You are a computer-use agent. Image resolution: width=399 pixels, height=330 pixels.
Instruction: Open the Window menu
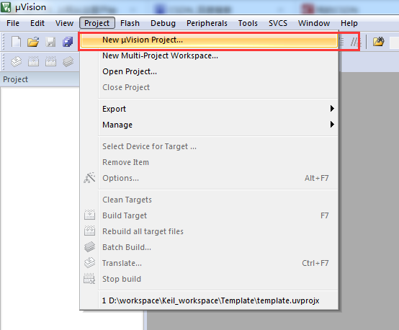pos(314,23)
